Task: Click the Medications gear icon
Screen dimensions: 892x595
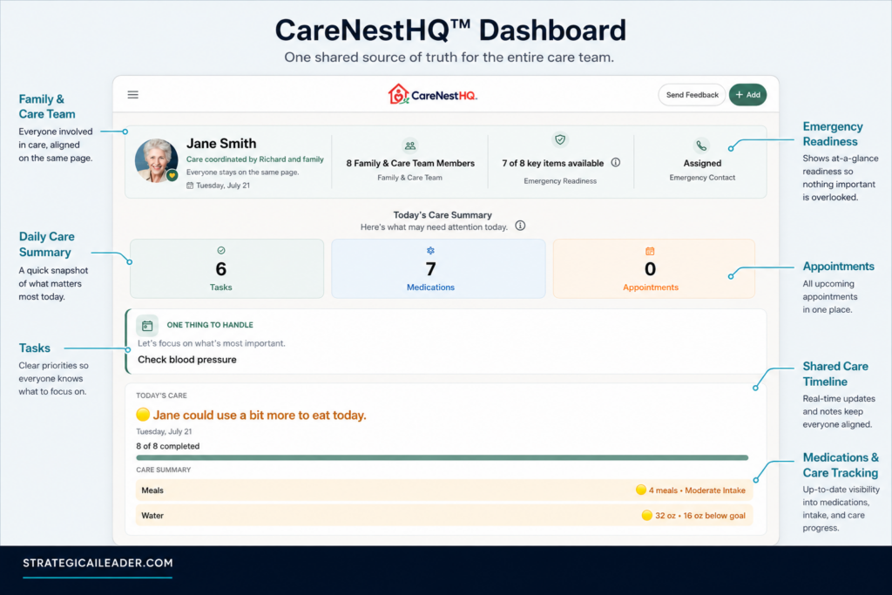Action: [430, 250]
